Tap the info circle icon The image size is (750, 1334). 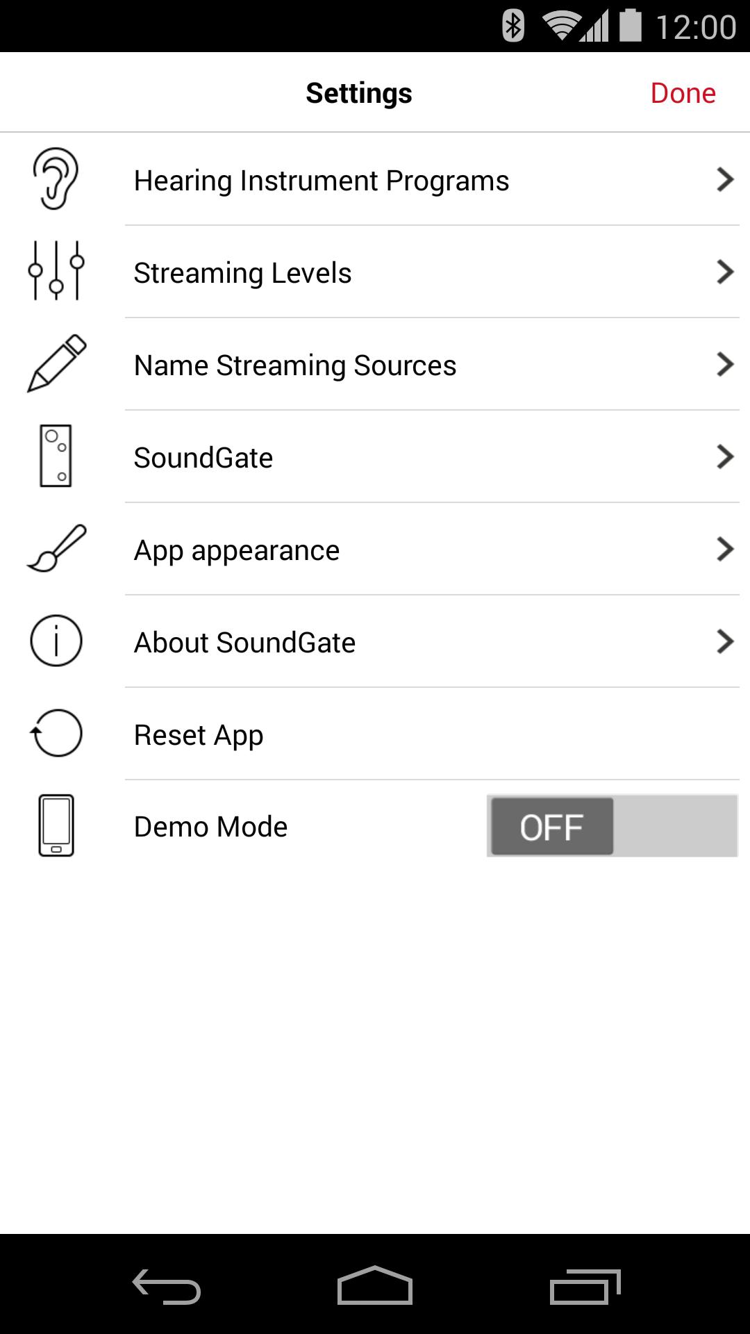[x=56, y=641]
